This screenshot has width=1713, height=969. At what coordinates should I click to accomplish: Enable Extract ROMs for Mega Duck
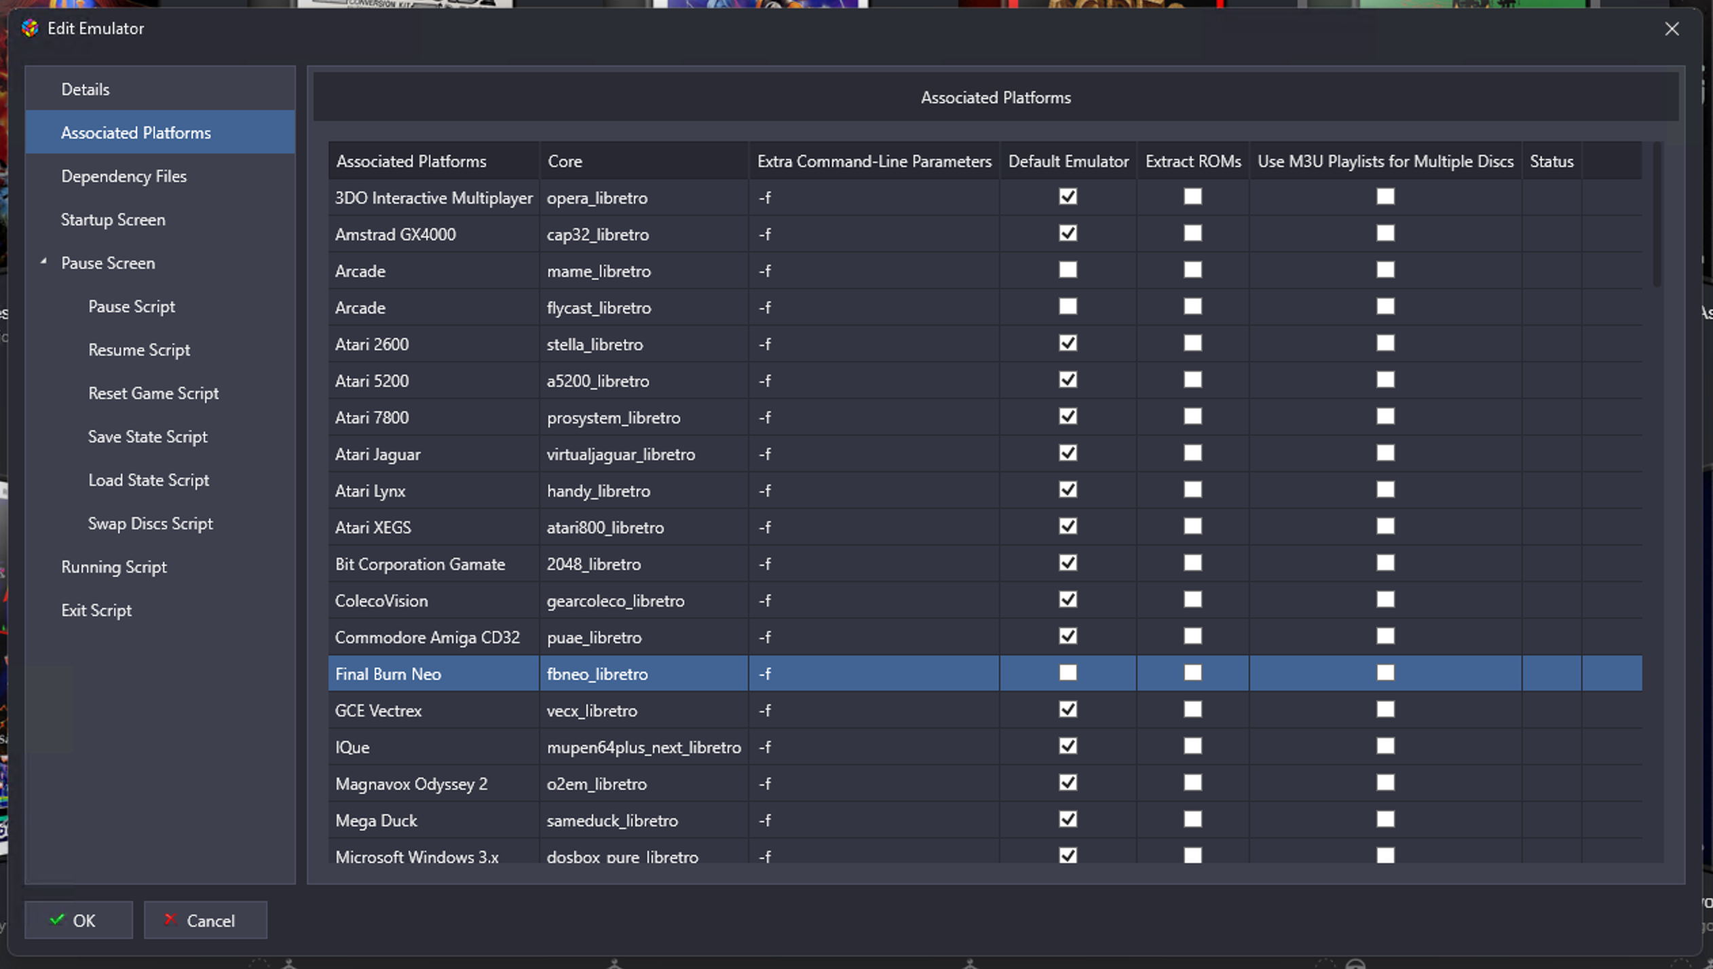[1192, 820]
